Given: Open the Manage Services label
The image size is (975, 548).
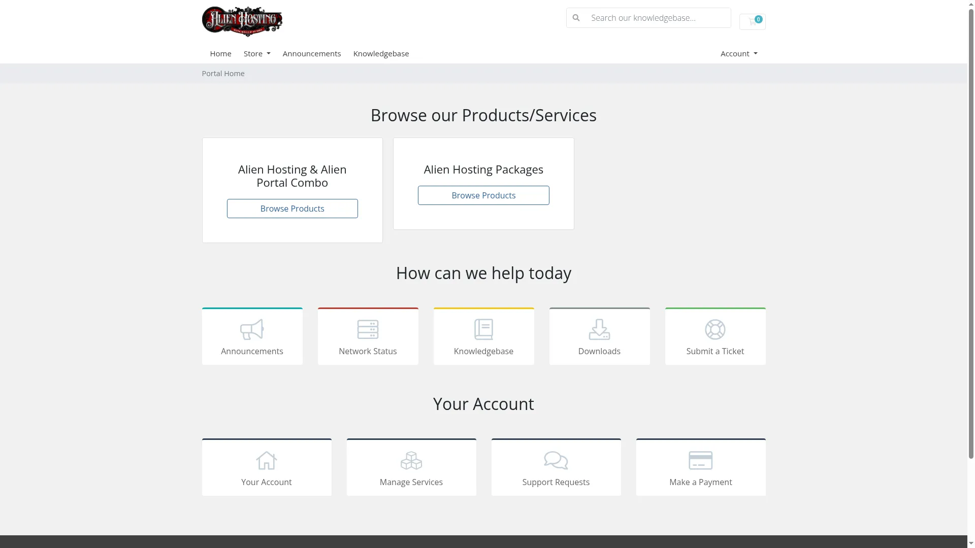Looking at the screenshot, I should point(411,482).
